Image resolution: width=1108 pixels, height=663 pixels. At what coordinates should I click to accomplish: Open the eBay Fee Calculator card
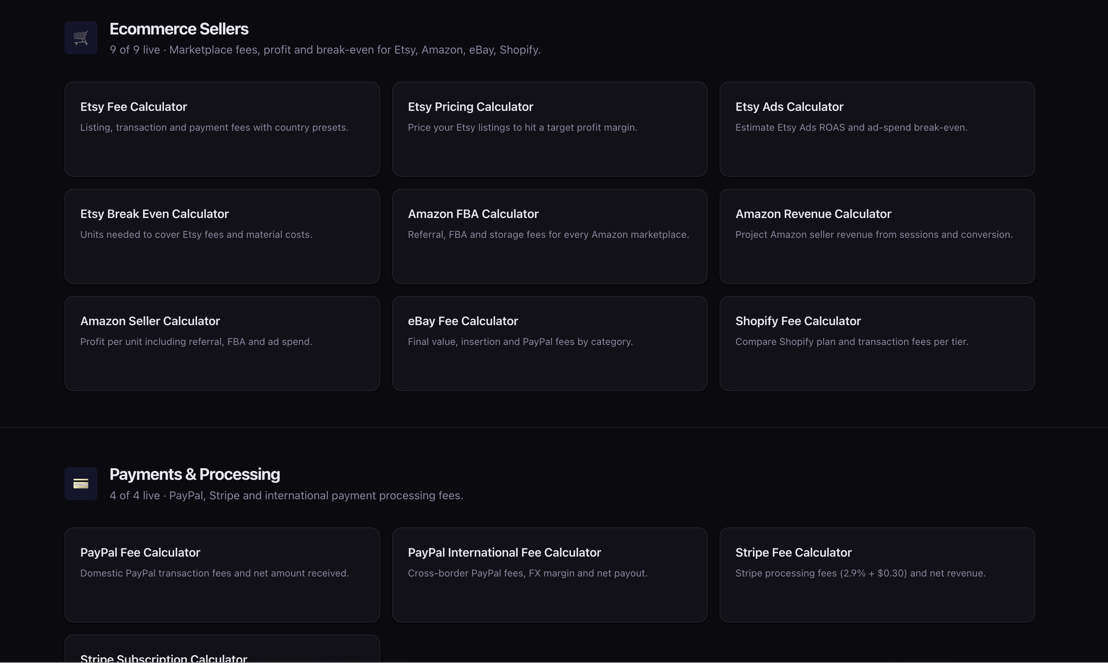coord(550,343)
